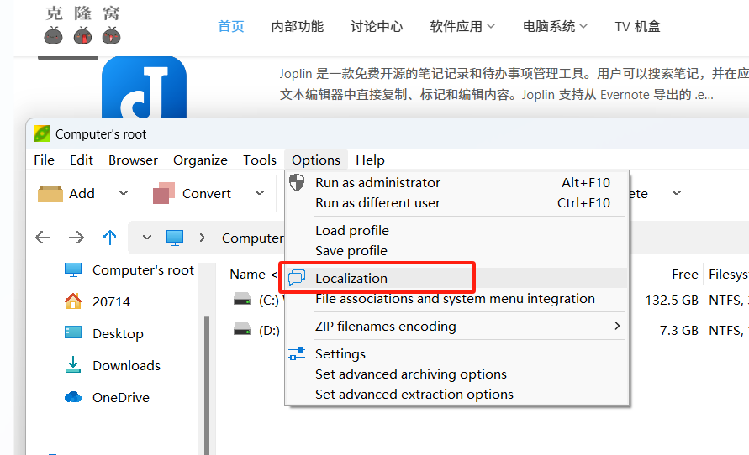749x455 pixels.
Task: Click the Convert toolbar icon
Action: pos(164,193)
